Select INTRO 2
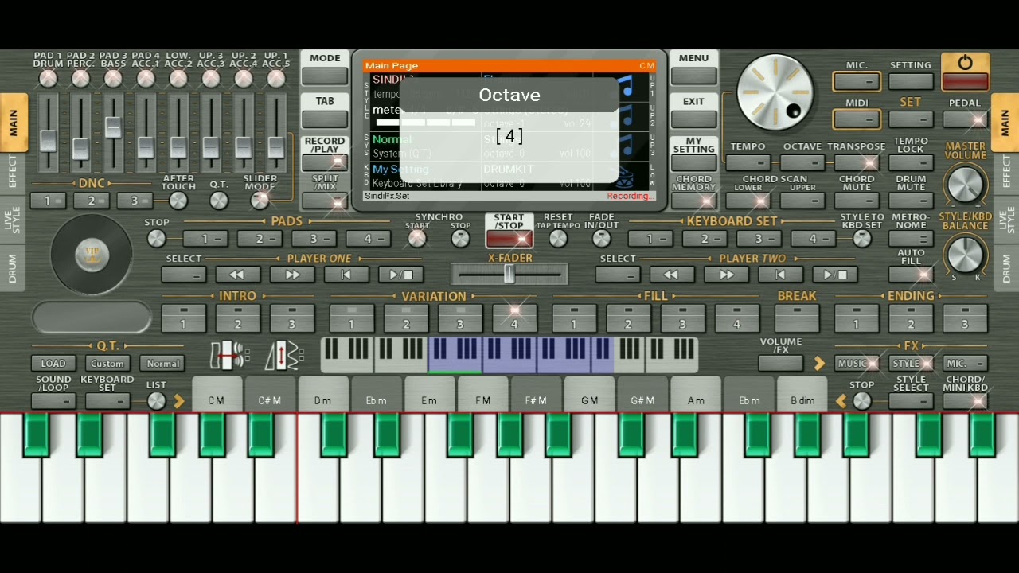Screen dimensions: 1019x573 237,317
